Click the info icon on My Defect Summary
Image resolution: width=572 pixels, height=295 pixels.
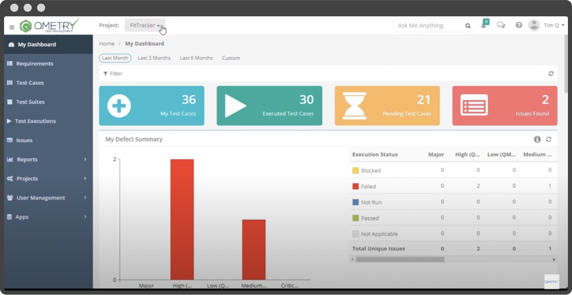point(537,139)
